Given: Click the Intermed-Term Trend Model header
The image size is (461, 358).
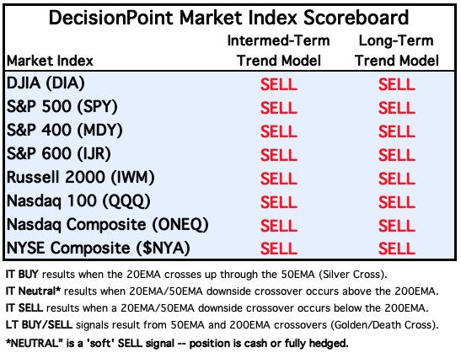Looking at the screenshot, I should [278, 51].
